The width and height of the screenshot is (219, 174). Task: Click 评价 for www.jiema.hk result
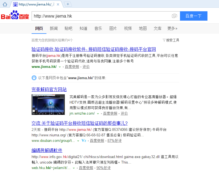coord(86,67)
